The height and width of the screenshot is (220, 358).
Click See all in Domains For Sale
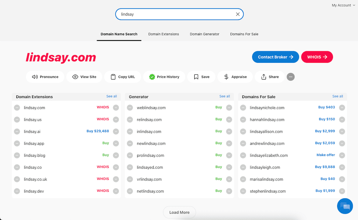click(x=337, y=96)
